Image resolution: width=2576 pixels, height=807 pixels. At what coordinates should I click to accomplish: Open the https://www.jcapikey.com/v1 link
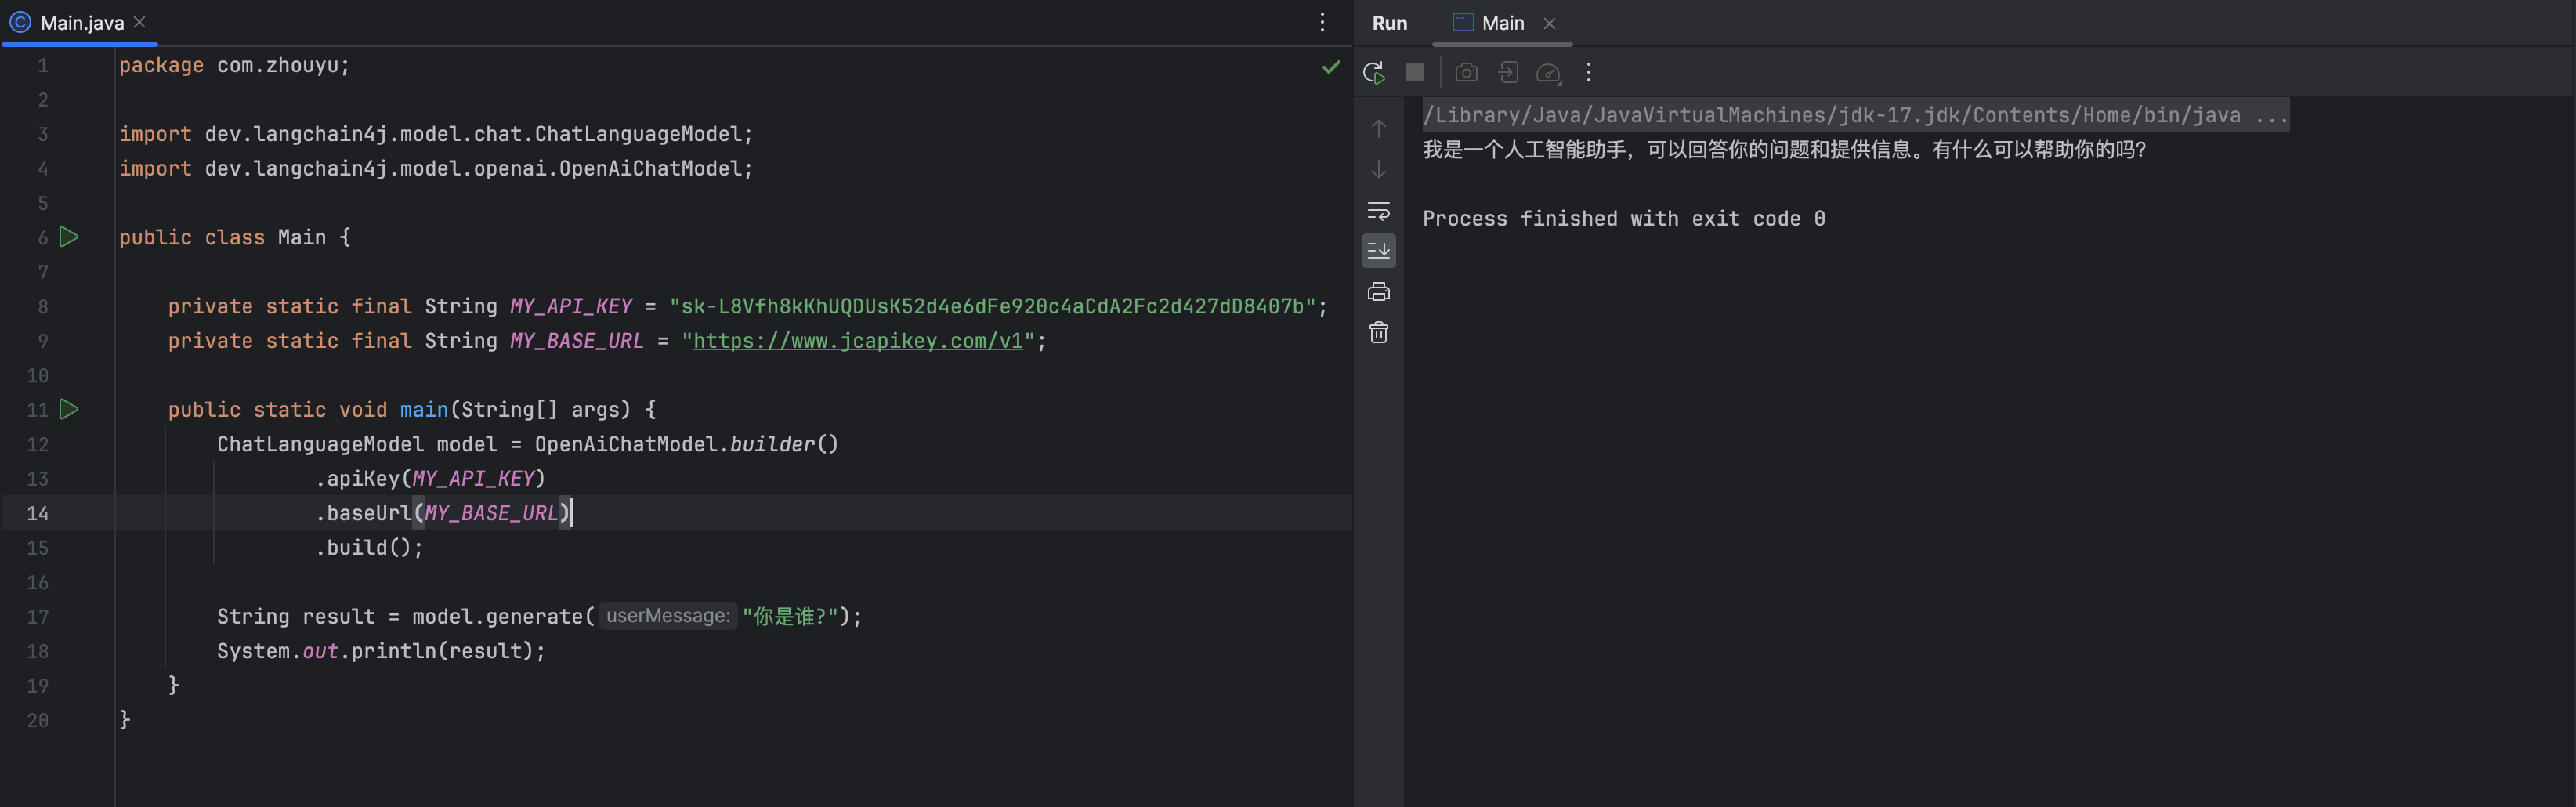(x=858, y=341)
